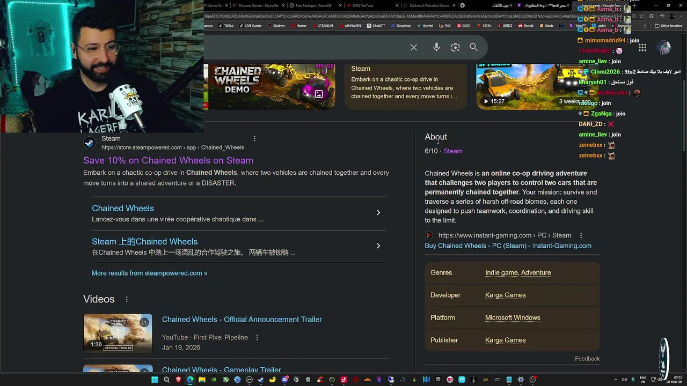
Task: Open the Skidrow bookmark
Action: pyautogui.click(x=275, y=26)
